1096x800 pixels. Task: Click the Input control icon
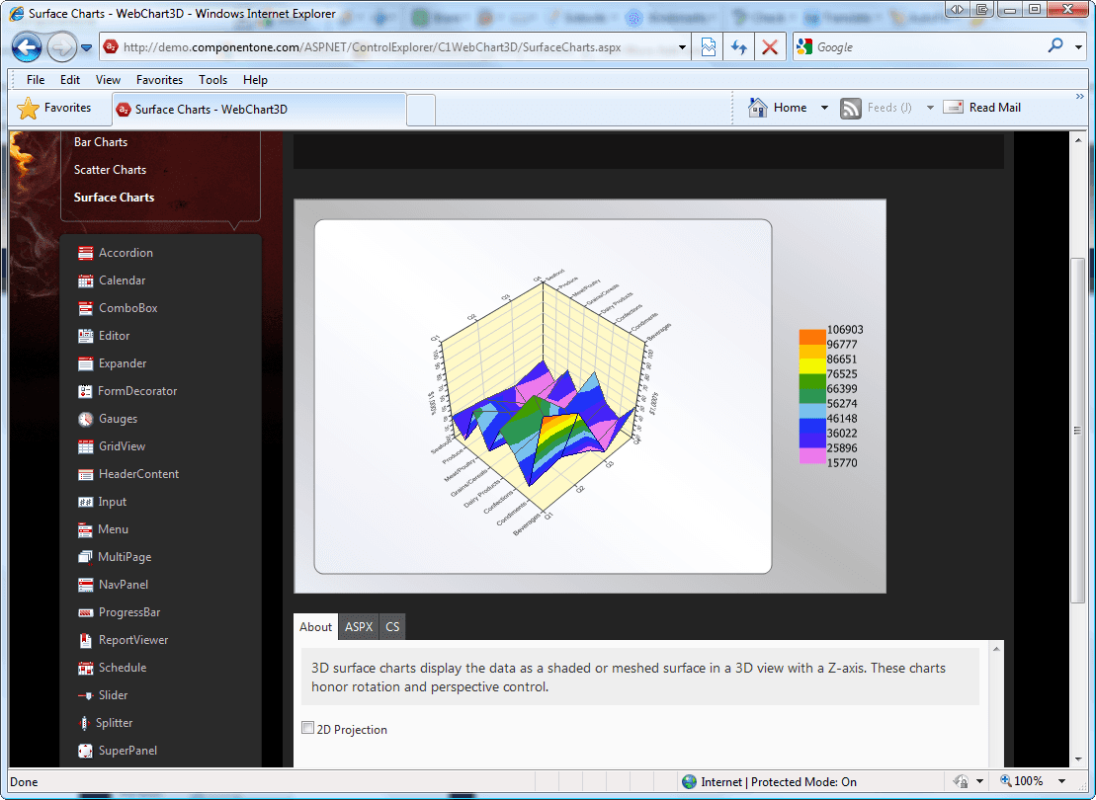tap(85, 502)
